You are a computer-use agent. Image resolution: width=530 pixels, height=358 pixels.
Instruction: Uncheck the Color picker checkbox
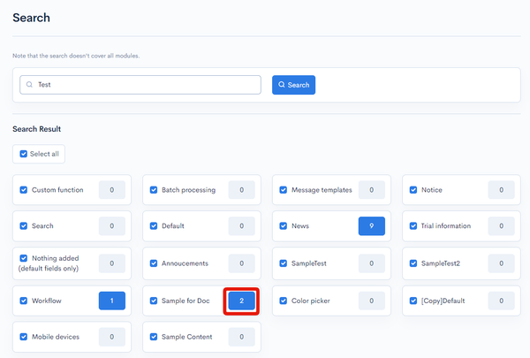click(x=284, y=301)
